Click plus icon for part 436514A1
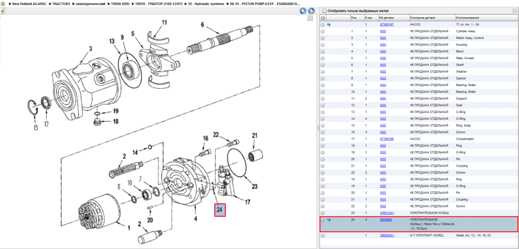The image size is (519, 249). coord(323,213)
